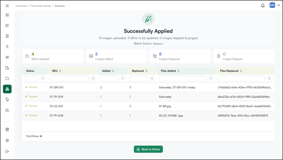The height and width of the screenshot is (160, 283).
Task: Sort by SKU column
Action: 60,71
